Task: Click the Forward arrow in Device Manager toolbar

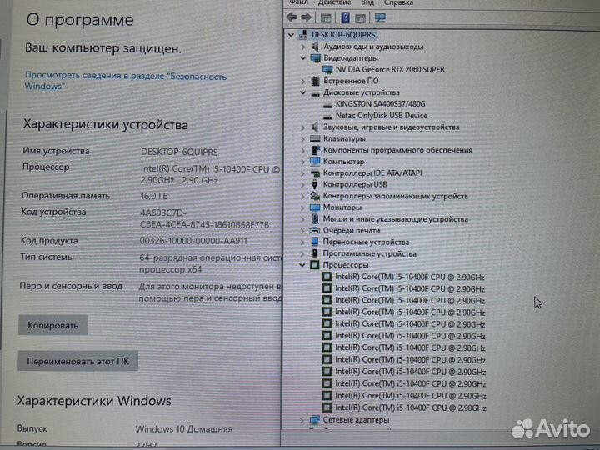Action: [306, 17]
